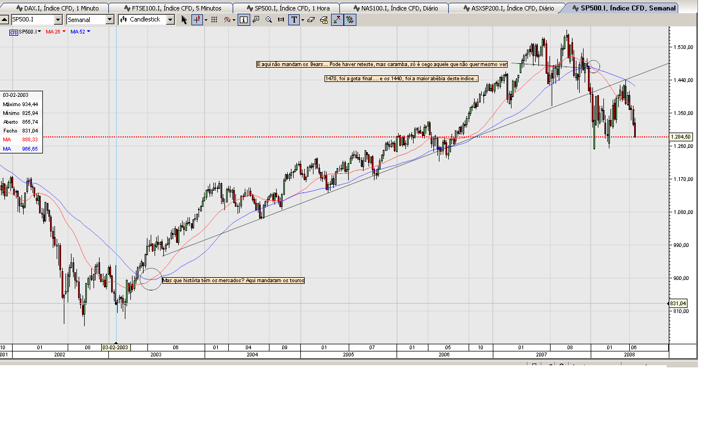This screenshot has width=704, height=440.
Task: Click the Semanal timeframe field
Action: pos(85,19)
